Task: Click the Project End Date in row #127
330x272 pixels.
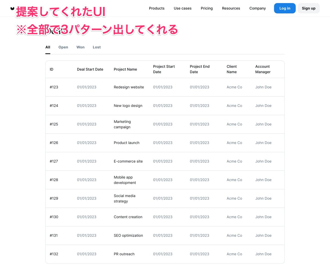Action: click(x=200, y=161)
